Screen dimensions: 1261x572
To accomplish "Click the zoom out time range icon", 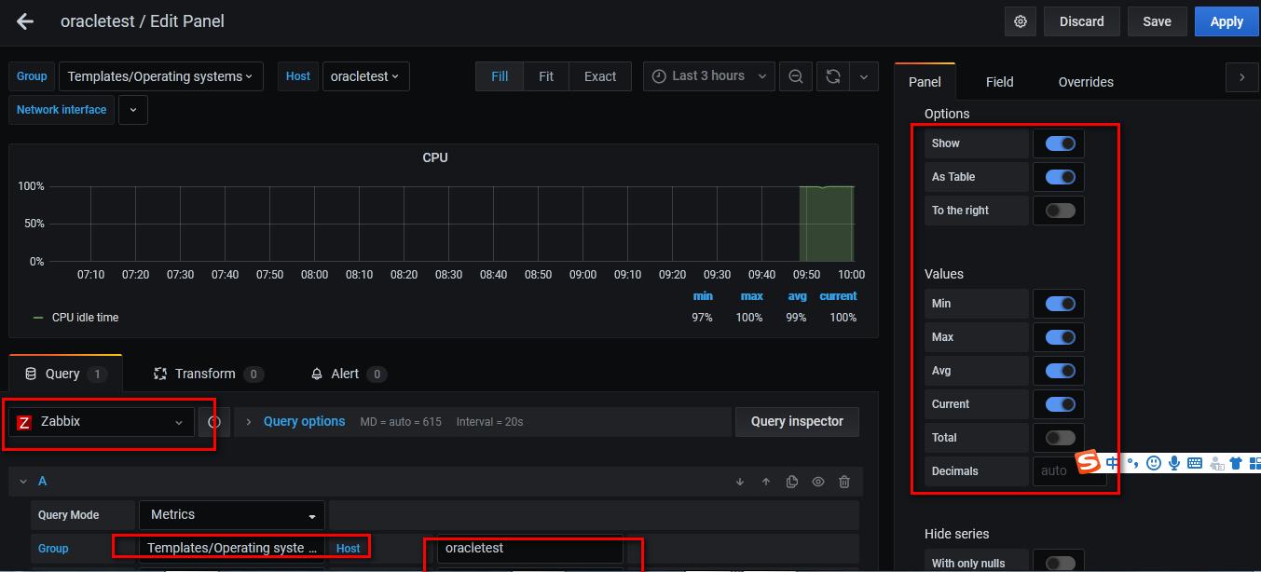I will pyautogui.click(x=795, y=76).
